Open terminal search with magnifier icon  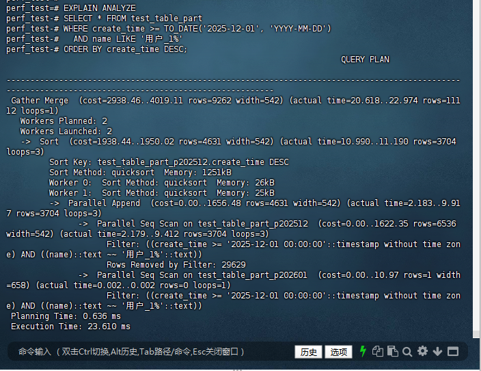pyautogui.click(x=407, y=352)
